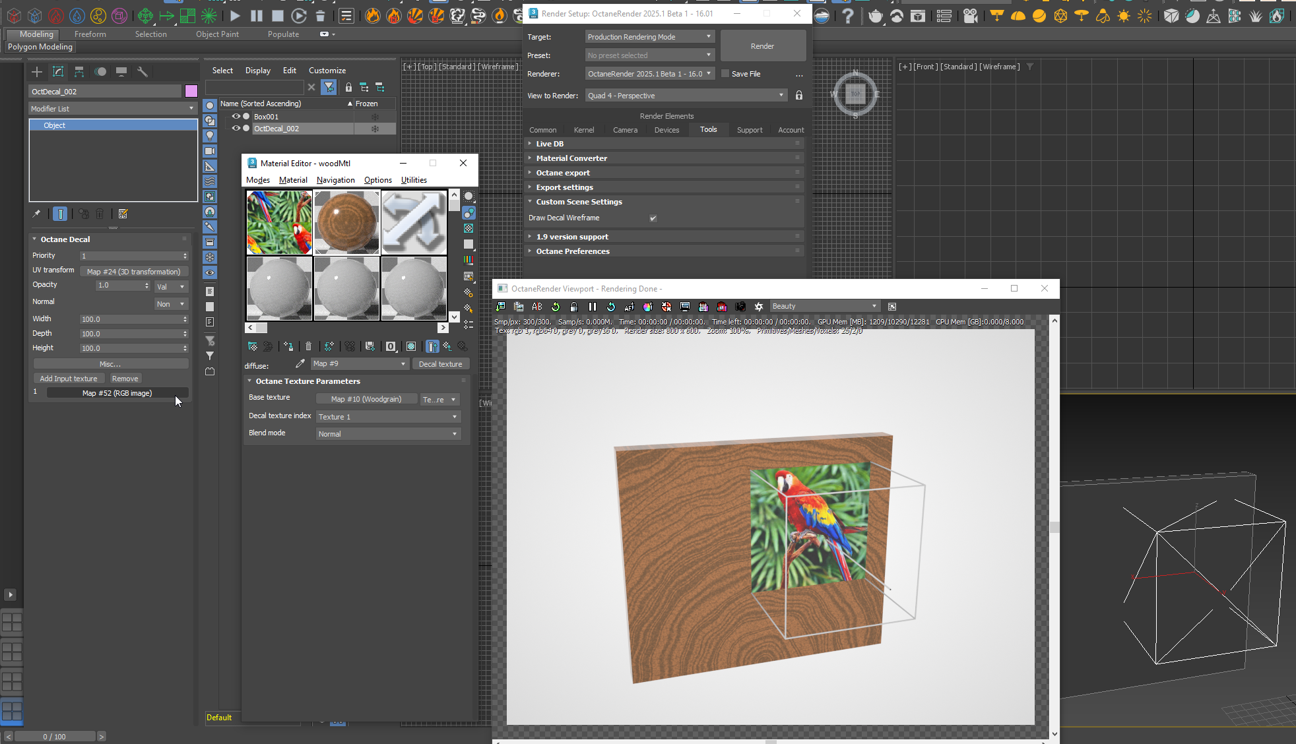This screenshot has width=1296, height=744.
Task: Click the camera icon in the Octane viewport toolbar
Action: coord(740,307)
